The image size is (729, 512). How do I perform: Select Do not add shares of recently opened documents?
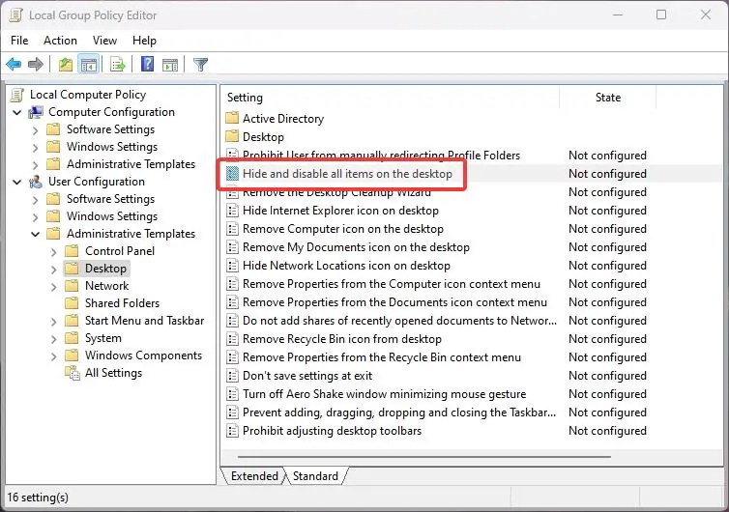point(399,321)
